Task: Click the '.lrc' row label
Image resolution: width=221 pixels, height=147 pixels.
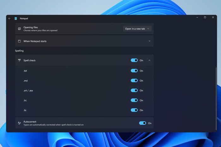Action: [x=25, y=100]
